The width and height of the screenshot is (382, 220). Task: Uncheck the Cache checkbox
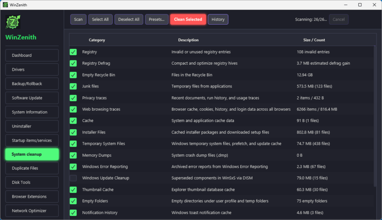click(x=73, y=121)
